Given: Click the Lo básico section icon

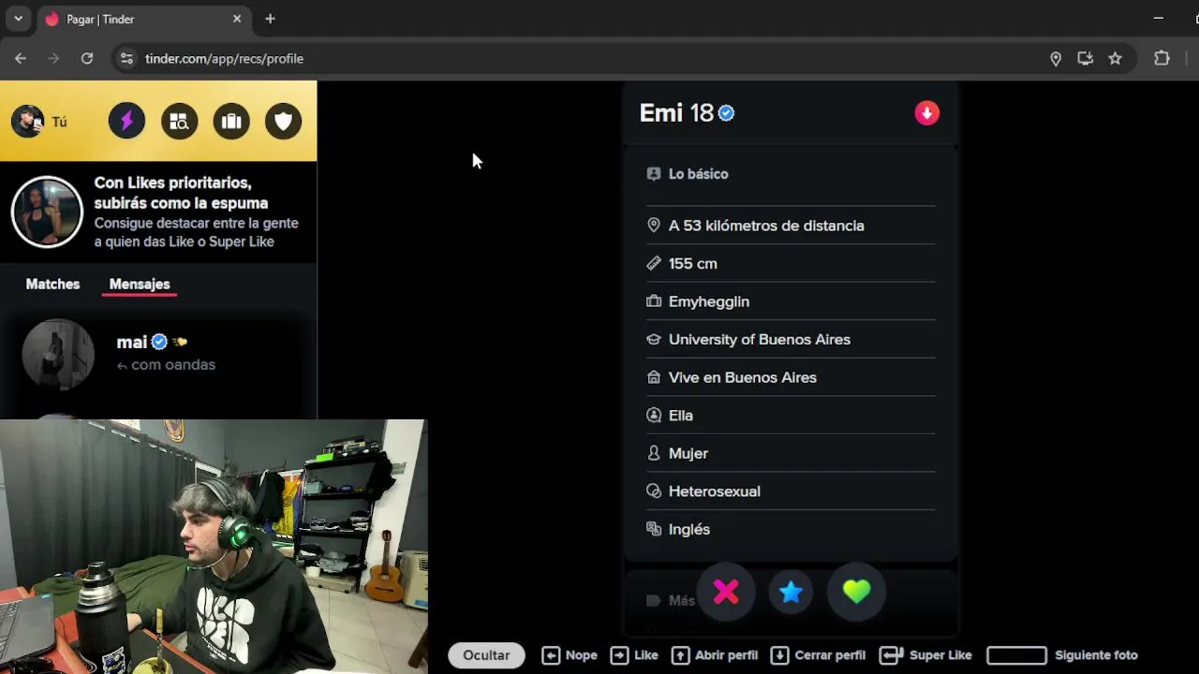Looking at the screenshot, I should [654, 174].
